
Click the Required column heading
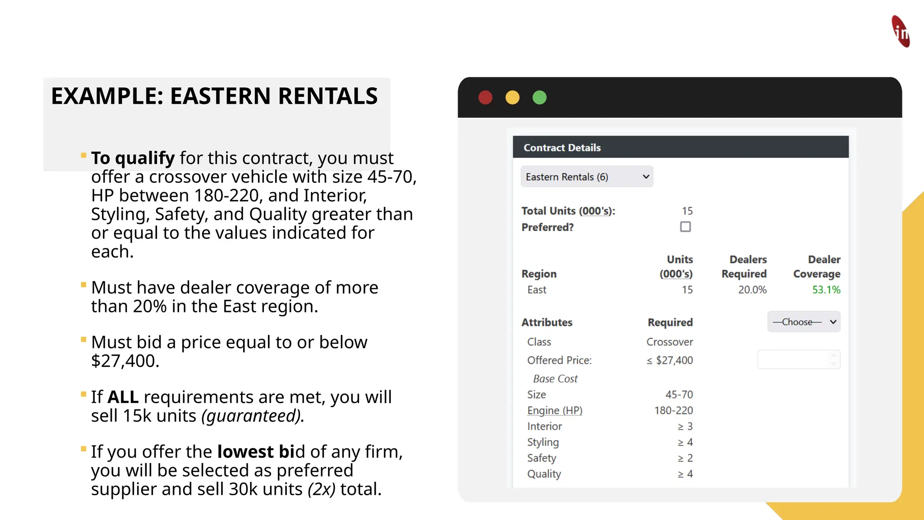670,322
